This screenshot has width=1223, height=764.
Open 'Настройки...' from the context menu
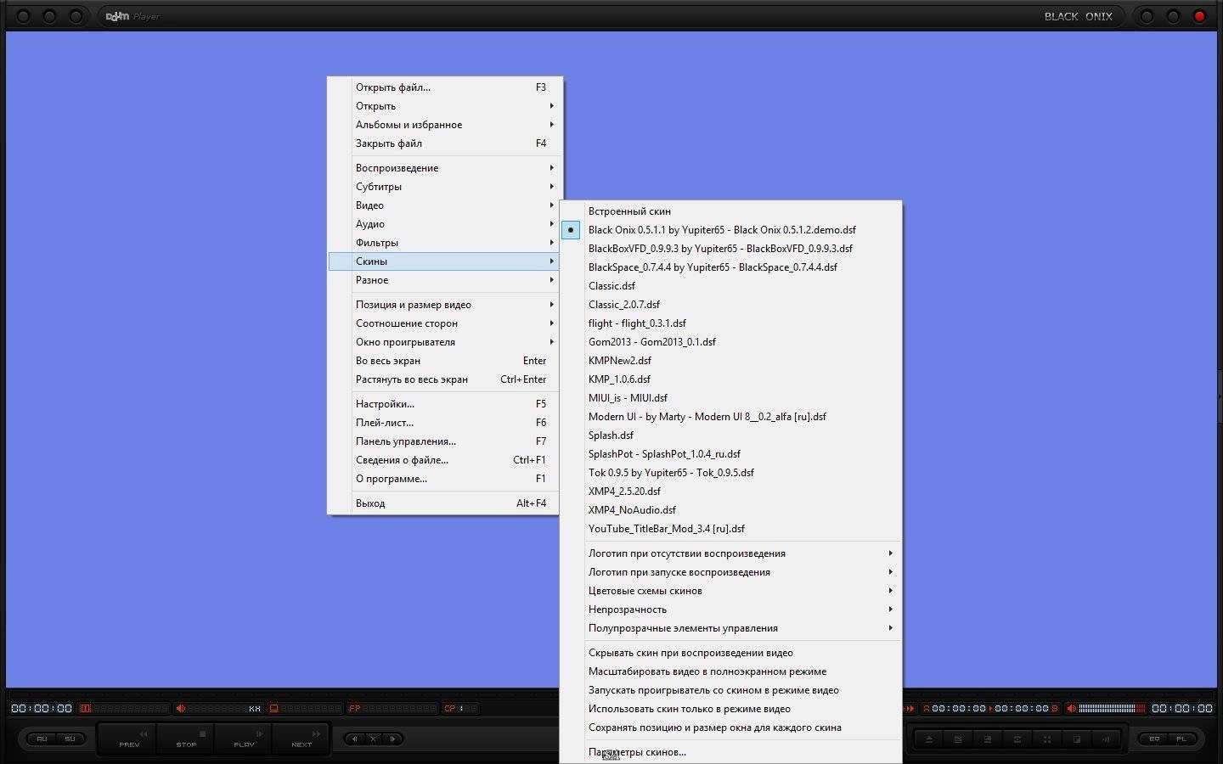[x=444, y=404]
